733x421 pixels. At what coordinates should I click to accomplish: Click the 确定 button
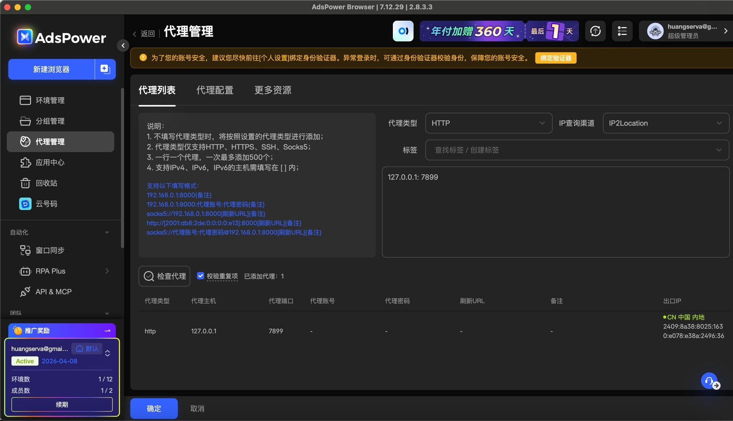click(x=154, y=409)
